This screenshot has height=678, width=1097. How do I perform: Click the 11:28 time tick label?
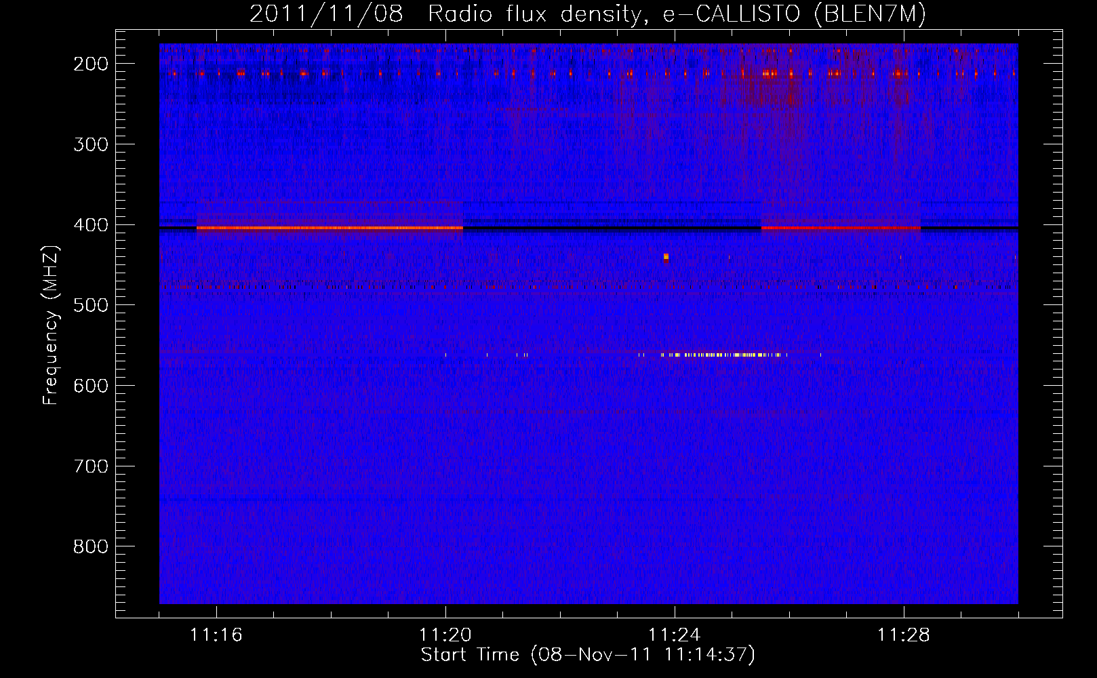coord(904,635)
